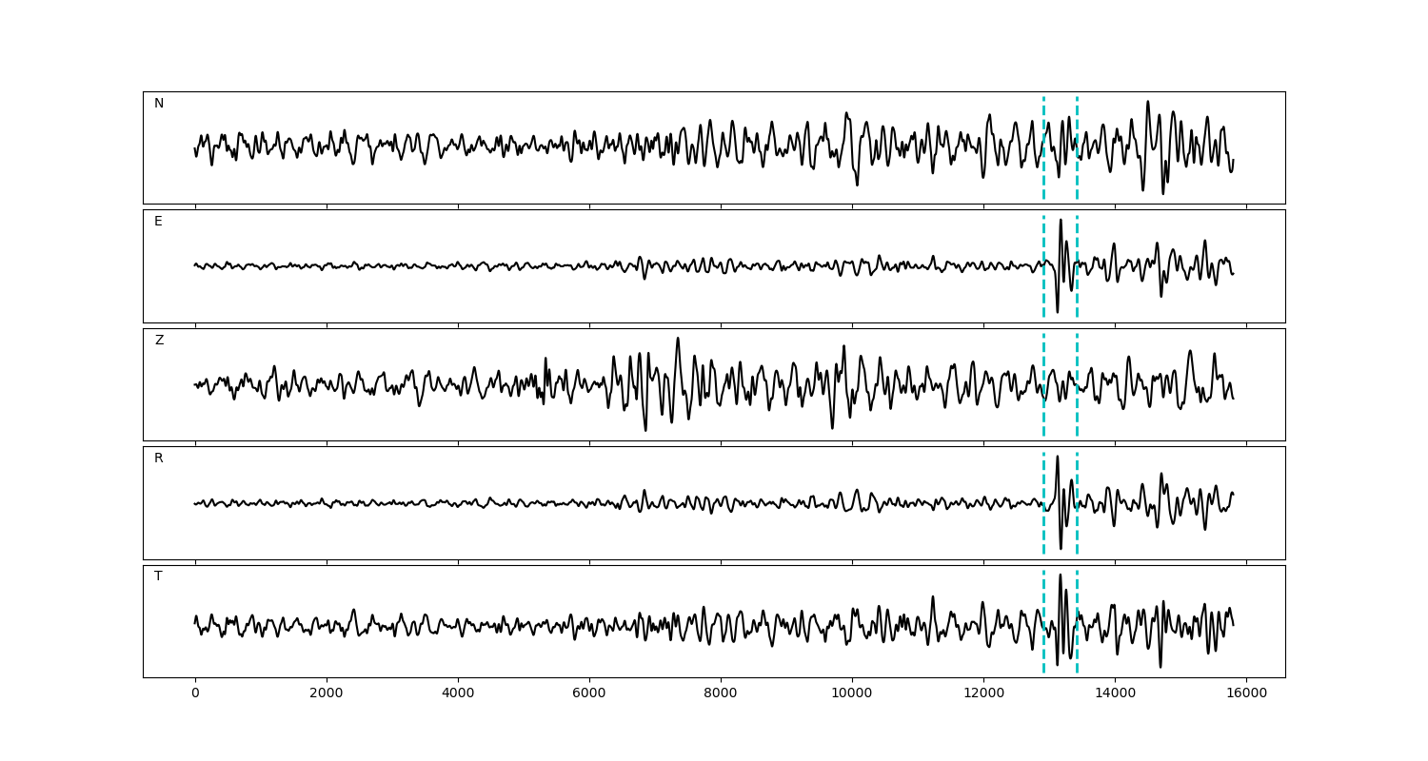Click the "T" label in the bottom panel

tap(158, 576)
